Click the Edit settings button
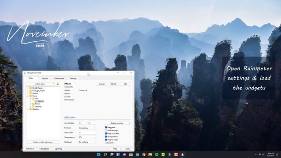 pos(44,149)
